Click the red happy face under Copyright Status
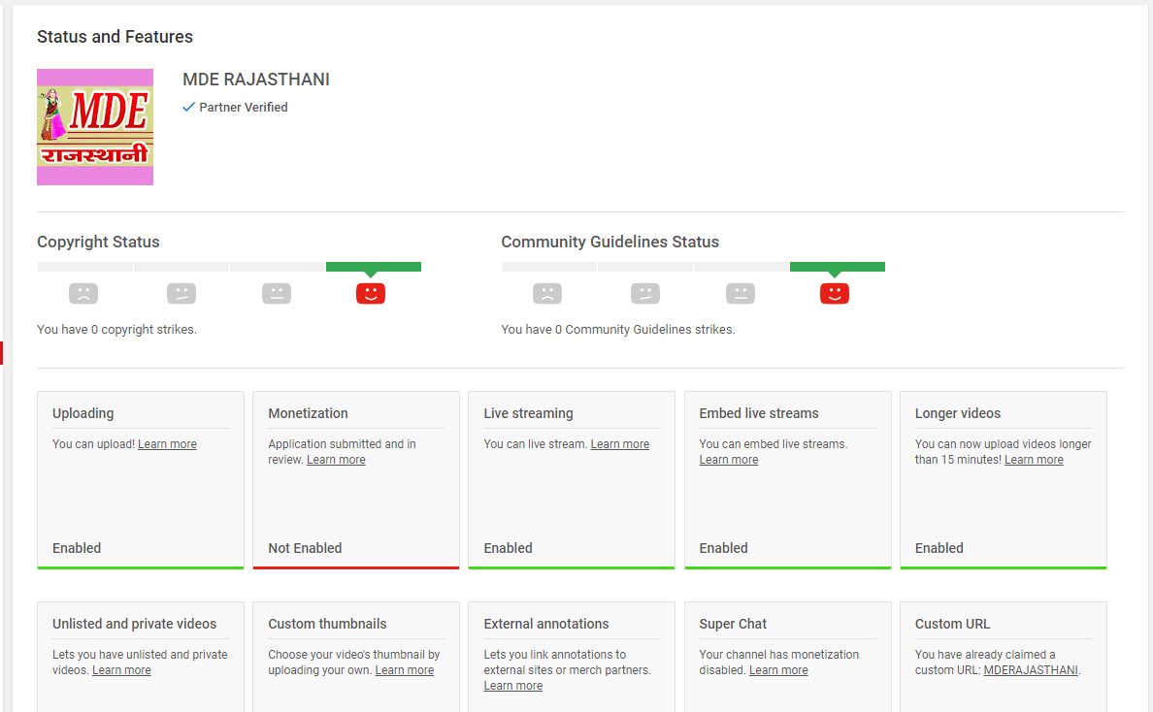 [x=371, y=293]
